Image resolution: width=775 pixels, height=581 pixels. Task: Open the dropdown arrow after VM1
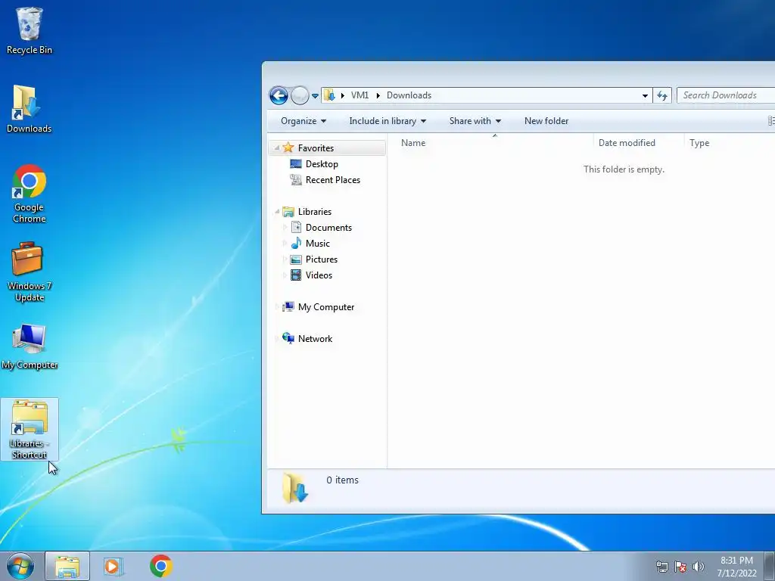[378, 95]
